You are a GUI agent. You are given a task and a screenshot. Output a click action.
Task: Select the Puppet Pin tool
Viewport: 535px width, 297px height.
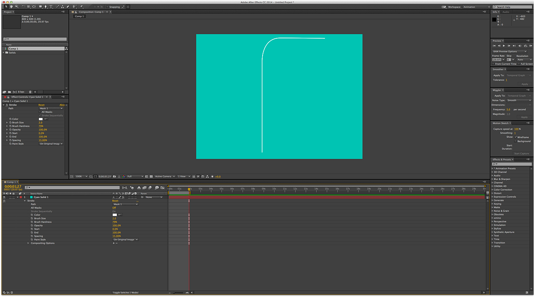[81, 7]
